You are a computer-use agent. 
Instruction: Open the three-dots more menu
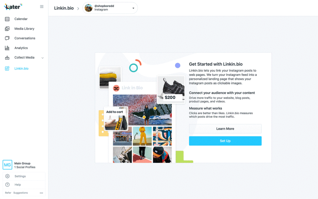(x=41, y=193)
